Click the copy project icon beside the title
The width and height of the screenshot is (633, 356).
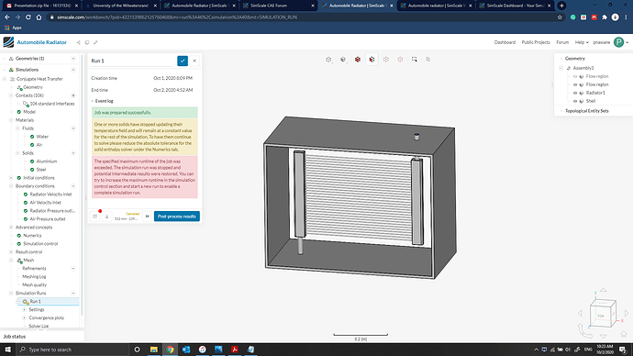pyautogui.click(x=87, y=42)
